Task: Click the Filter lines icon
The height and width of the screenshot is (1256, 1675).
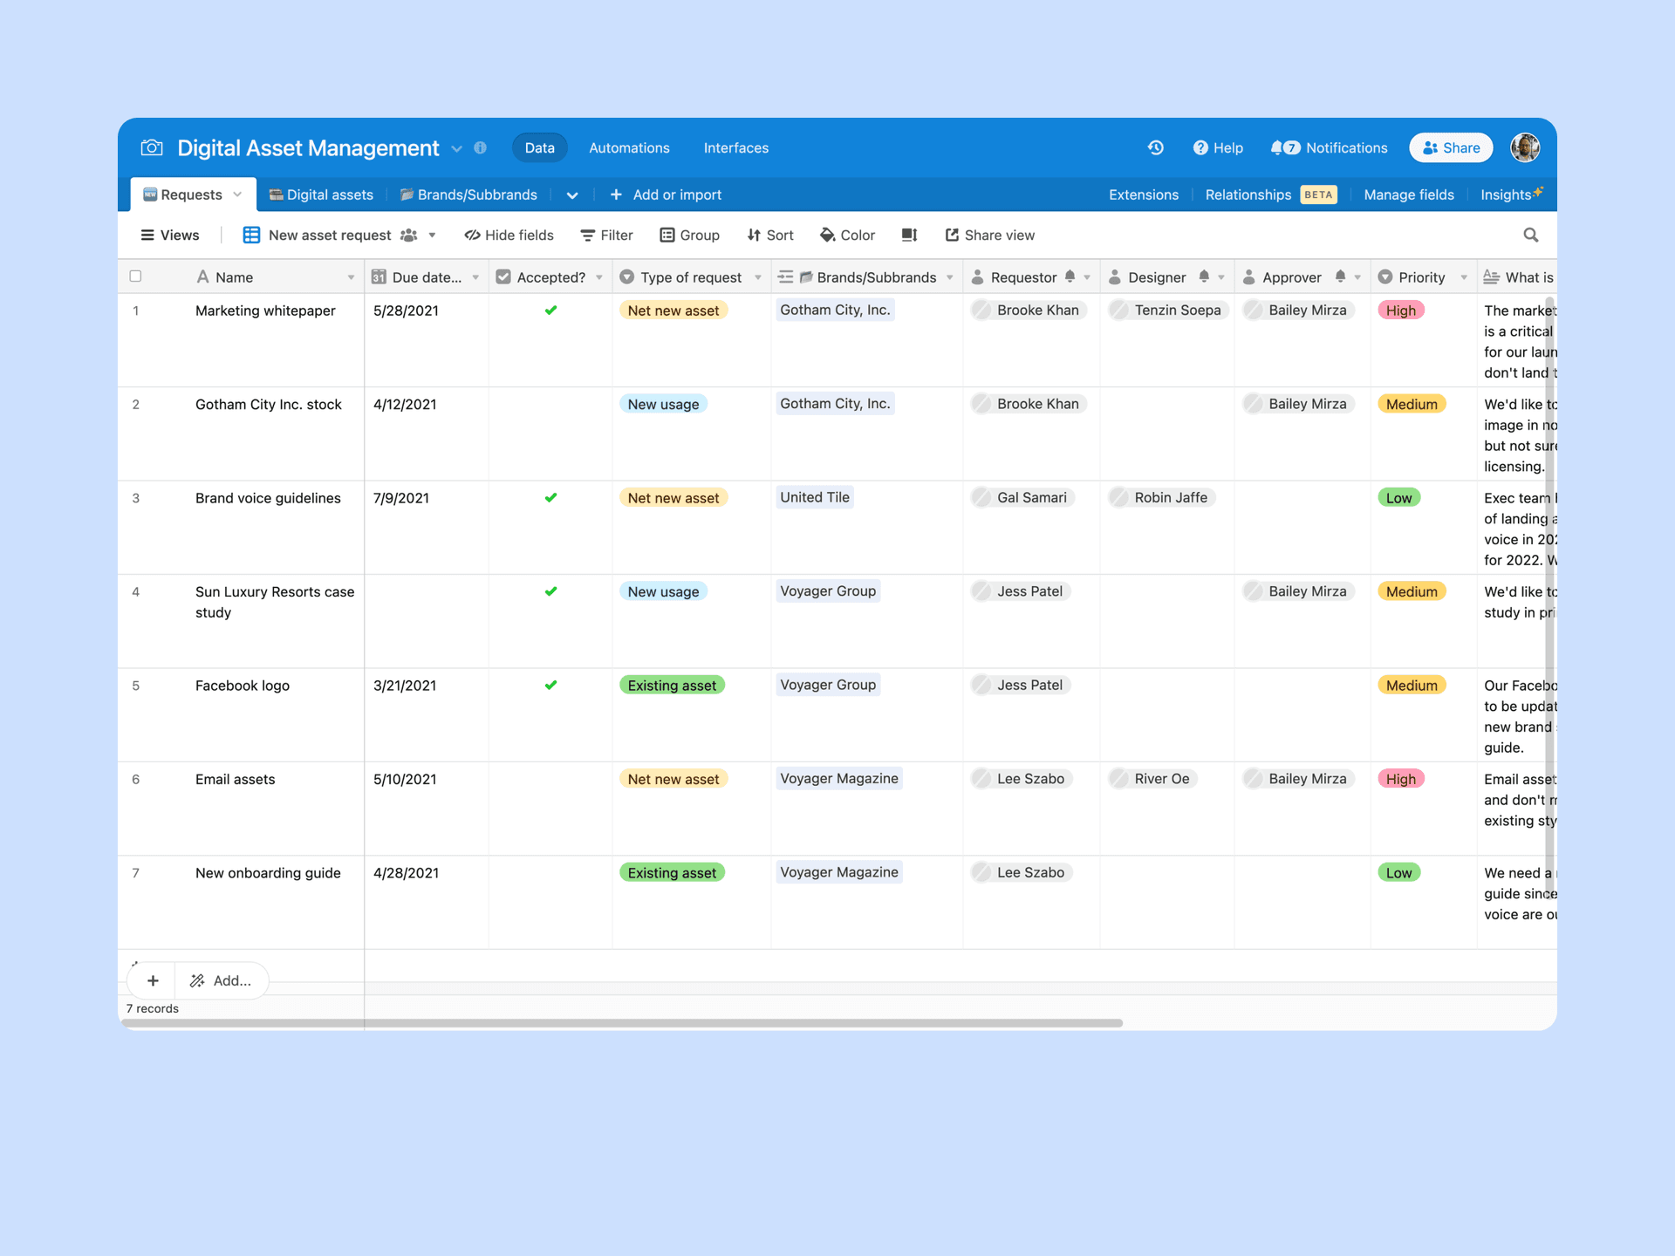Action: coord(587,235)
